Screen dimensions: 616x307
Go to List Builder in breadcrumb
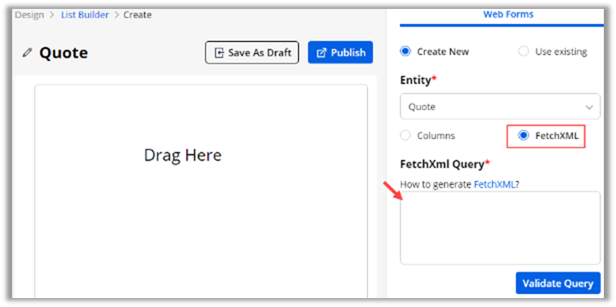[85, 14]
